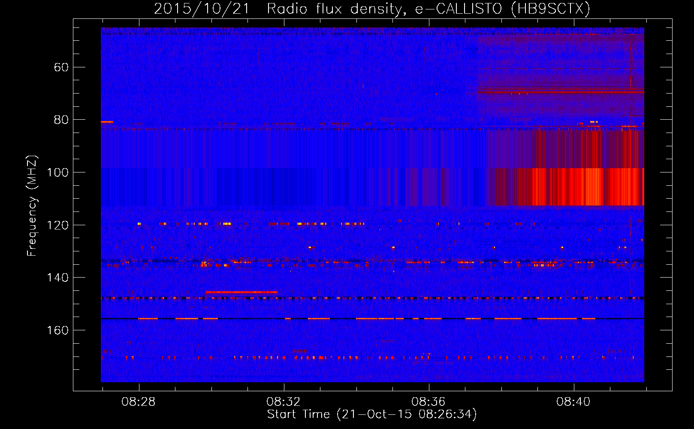The width and height of the screenshot is (694, 429).
Task: Click the frequency tick label '100'
Action: click(58, 172)
